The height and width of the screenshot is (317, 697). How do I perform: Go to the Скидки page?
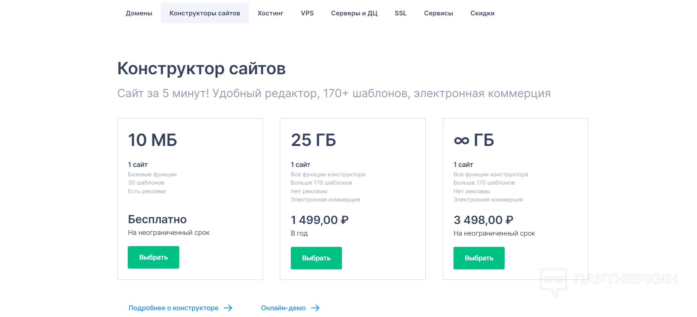(482, 13)
